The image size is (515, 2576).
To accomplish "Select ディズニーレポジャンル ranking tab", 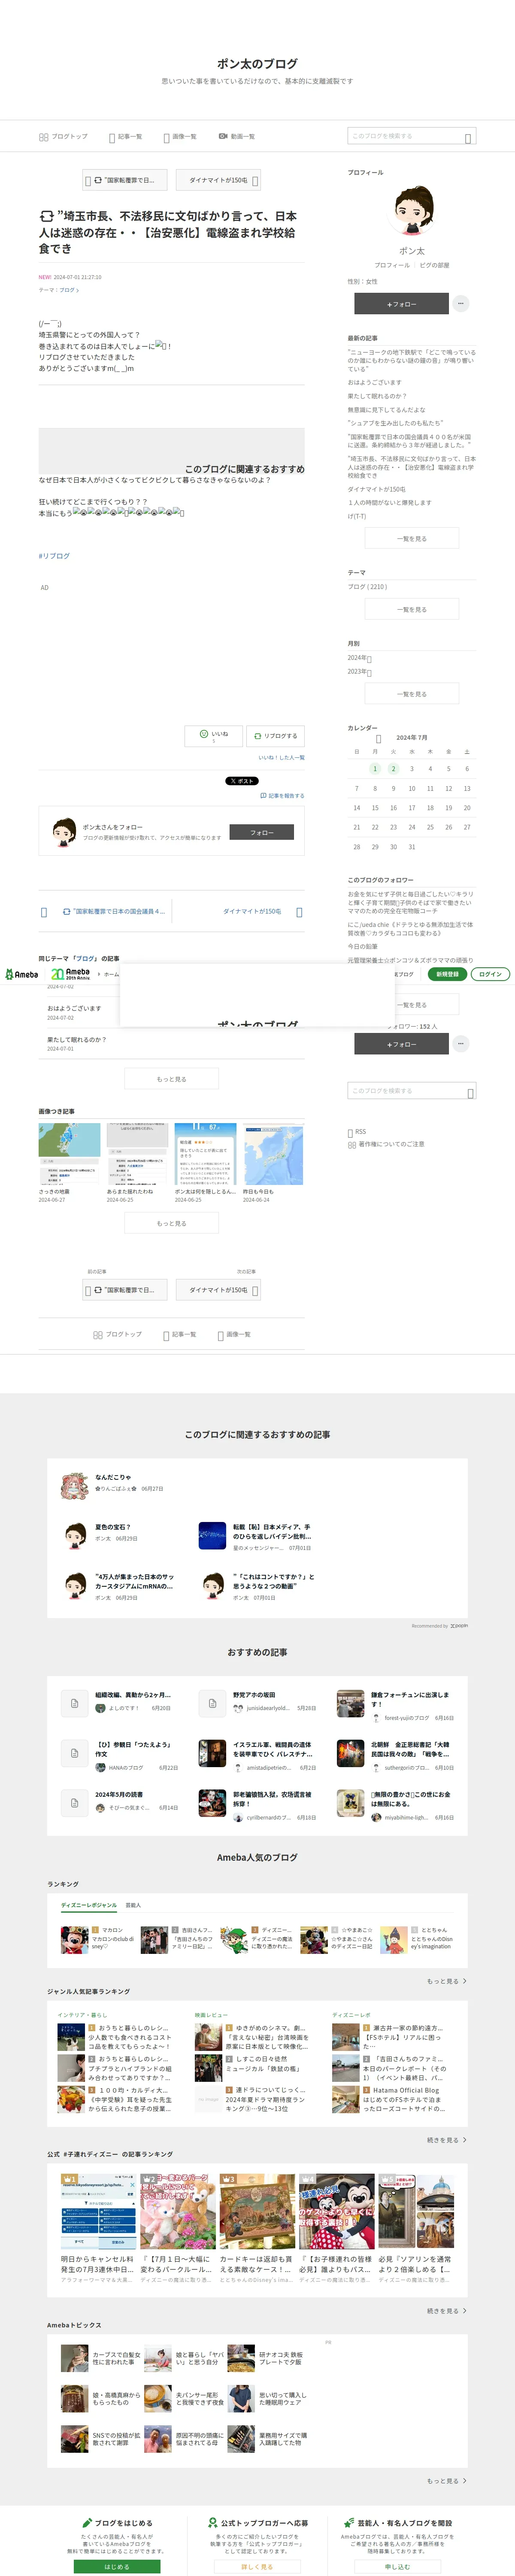I will [x=89, y=1906].
